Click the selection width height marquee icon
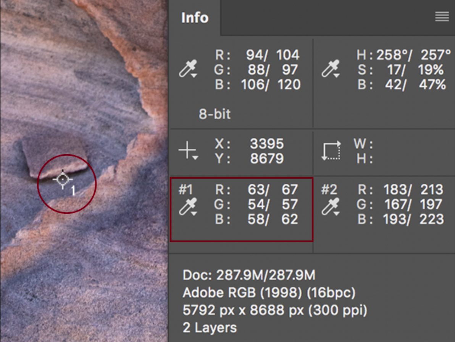 click(x=331, y=150)
